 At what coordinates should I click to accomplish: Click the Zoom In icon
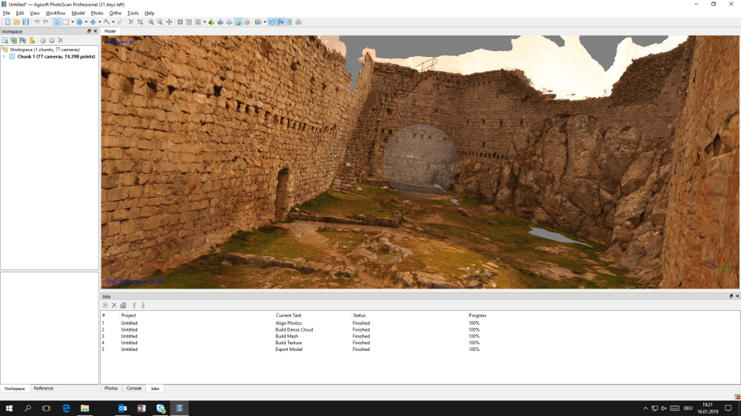(151, 22)
